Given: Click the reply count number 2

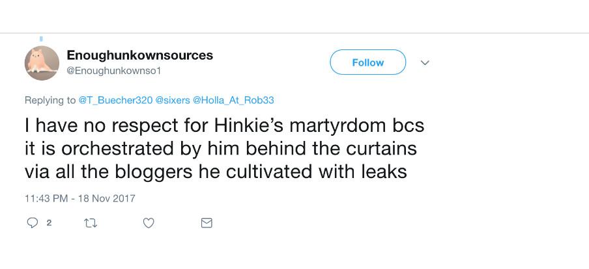Looking at the screenshot, I should click(x=49, y=223).
